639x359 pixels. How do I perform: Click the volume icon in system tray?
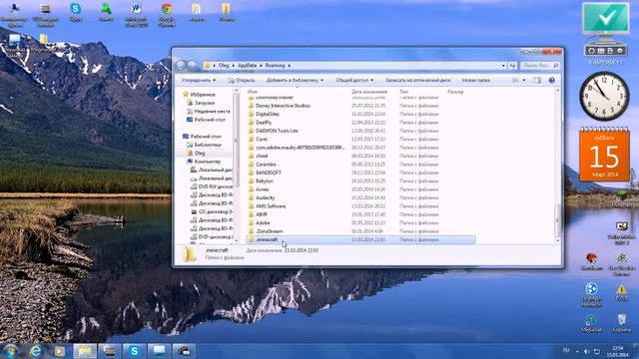coord(586,351)
